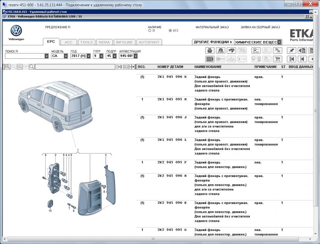Click the zoom in magnifier icon
The image size is (320, 244).
[x=8, y=67]
